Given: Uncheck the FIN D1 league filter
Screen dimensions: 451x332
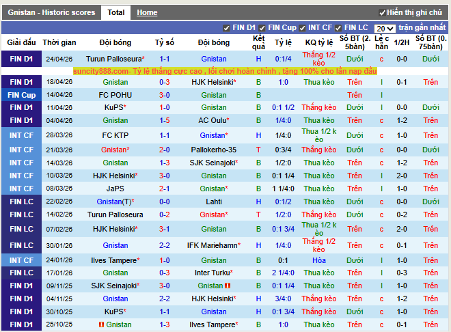Looking at the screenshot, I should point(226,28).
